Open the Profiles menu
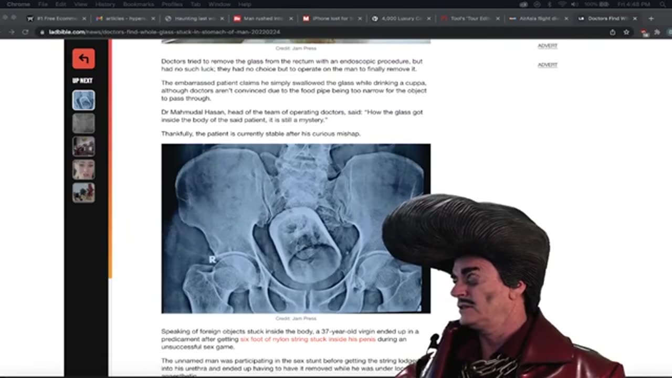This screenshot has height=378, width=672. point(171,4)
